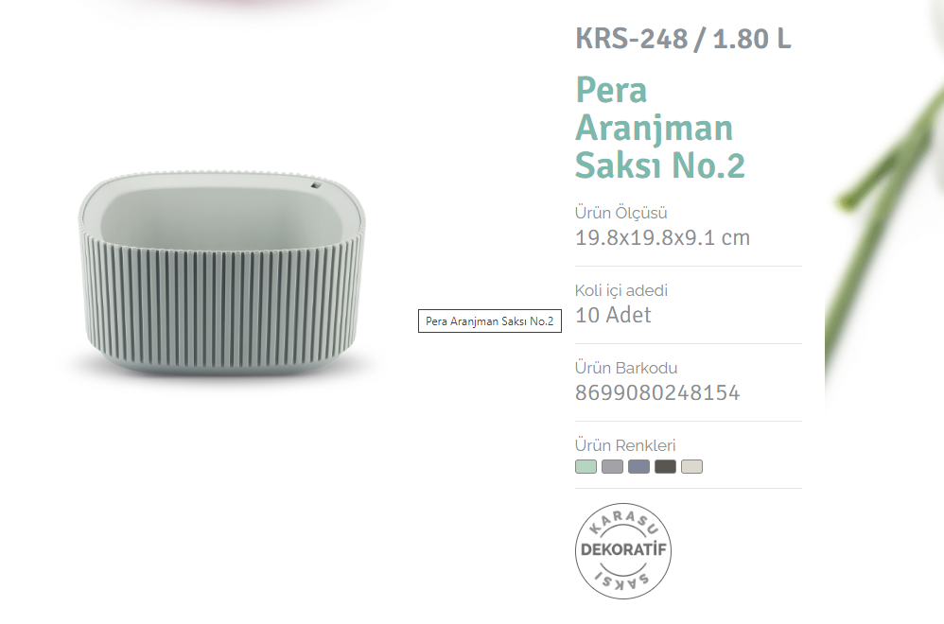
Task: Pick the slate blue color swatch
Action: click(638, 466)
